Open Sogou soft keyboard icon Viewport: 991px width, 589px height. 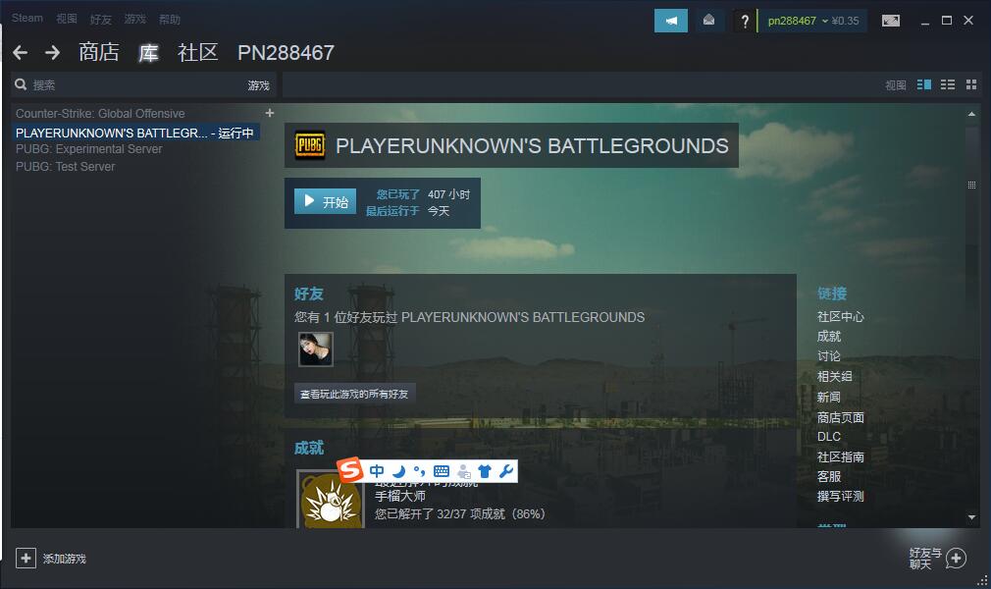[442, 471]
